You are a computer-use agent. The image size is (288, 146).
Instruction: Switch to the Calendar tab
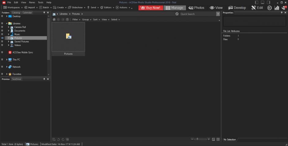[x=27, y=13]
